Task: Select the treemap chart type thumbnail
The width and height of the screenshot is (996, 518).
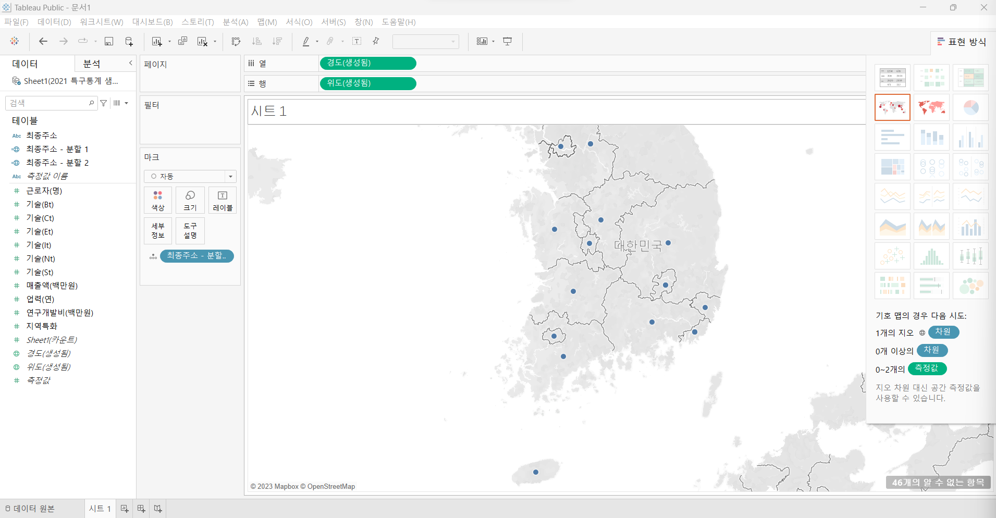Action: click(x=892, y=167)
